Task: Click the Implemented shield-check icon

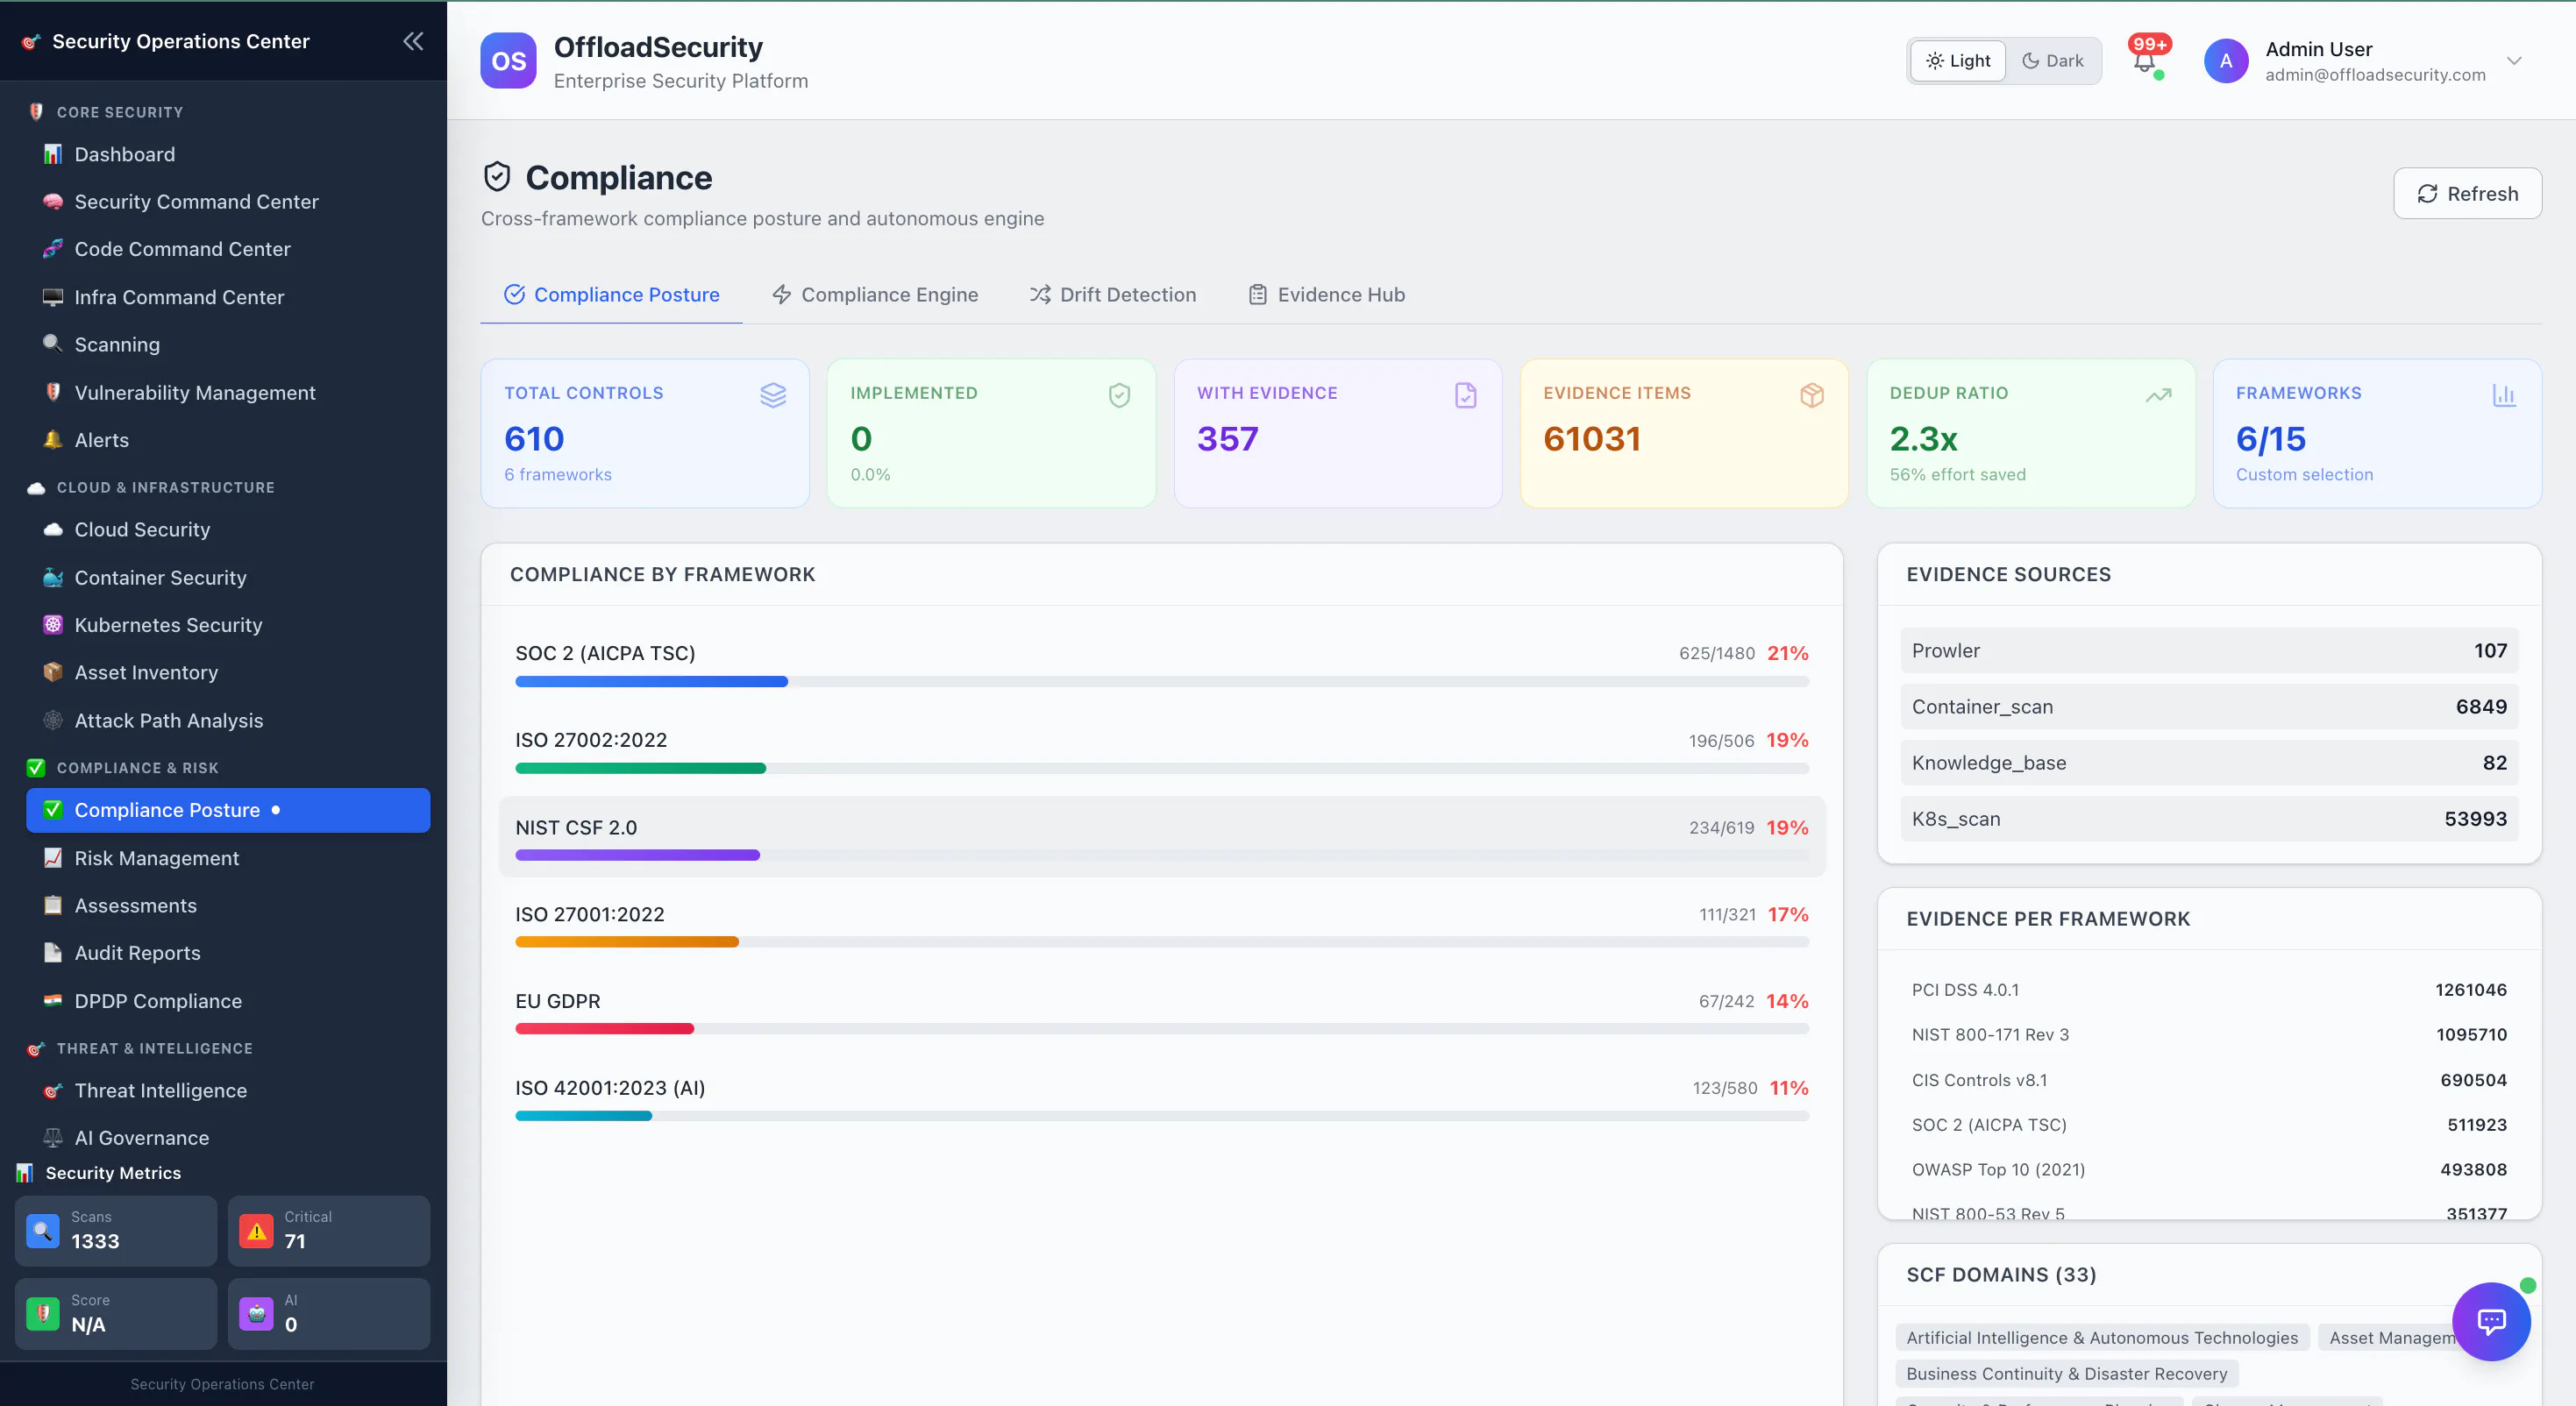Action: [1119, 395]
